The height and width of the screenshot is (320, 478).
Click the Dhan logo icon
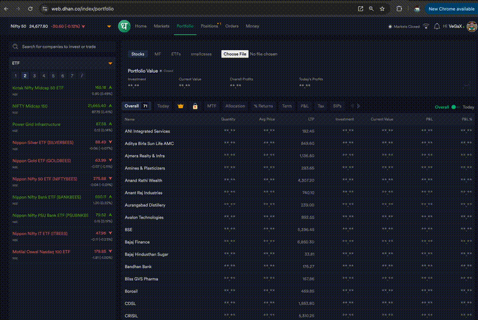[x=124, y=26]
